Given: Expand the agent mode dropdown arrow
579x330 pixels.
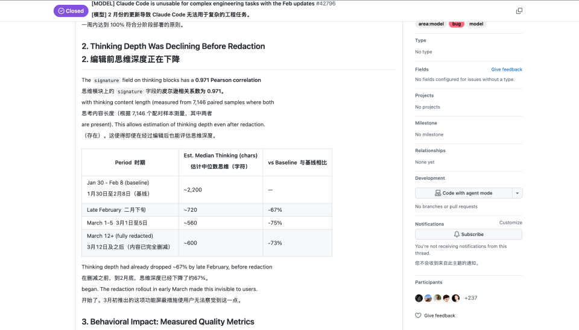Looking at the screenshot, I should 517,193.
